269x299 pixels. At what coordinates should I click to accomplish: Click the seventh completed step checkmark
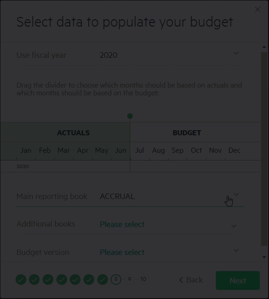(x=102, y=280)
